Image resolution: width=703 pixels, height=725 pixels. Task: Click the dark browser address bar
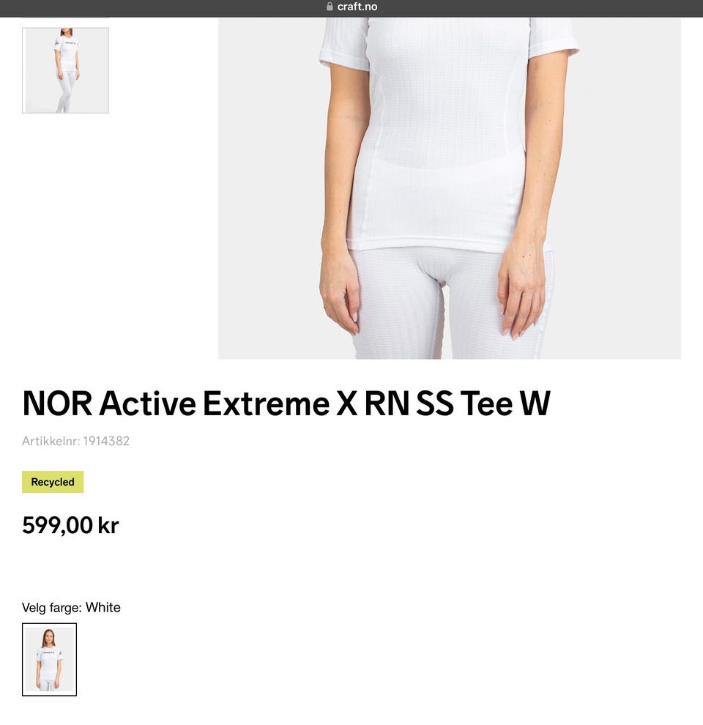coord(351,8)
